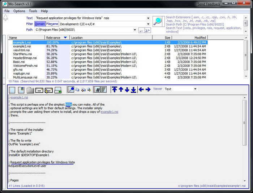Click the '41 Lines (Loaded in 0.016)' status text
Image resolution: width=253 pixels, height=193 pixels.
coord(27,186)
